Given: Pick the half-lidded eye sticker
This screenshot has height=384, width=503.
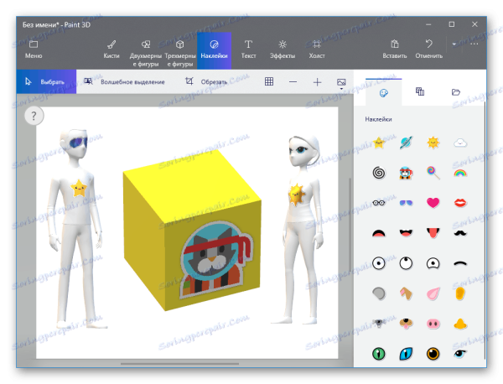Looking at the screenshot, I should 433,263.
